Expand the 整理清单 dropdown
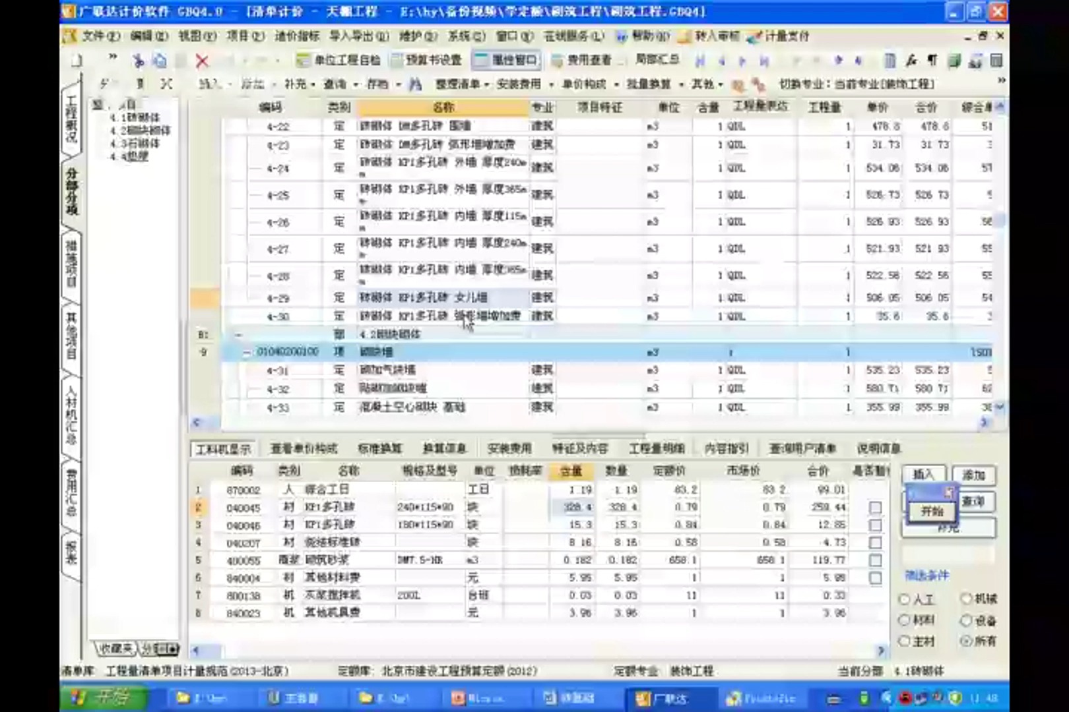Image resolution: width=1069 pixels, height=712 pixels. [486, 84]
